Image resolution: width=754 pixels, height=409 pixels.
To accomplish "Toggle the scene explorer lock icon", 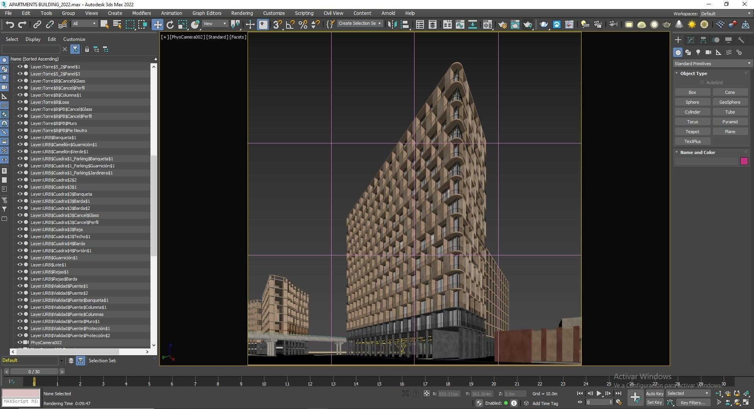I will coord(87,49).
